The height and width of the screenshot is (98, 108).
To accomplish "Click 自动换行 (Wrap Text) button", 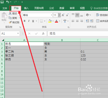I will pyautogui.click(x=102, y=15).
